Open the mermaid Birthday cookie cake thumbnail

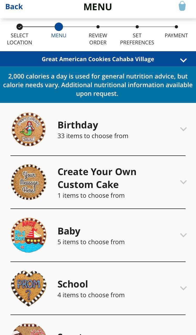pyautogui.click(x=29, y=129)
